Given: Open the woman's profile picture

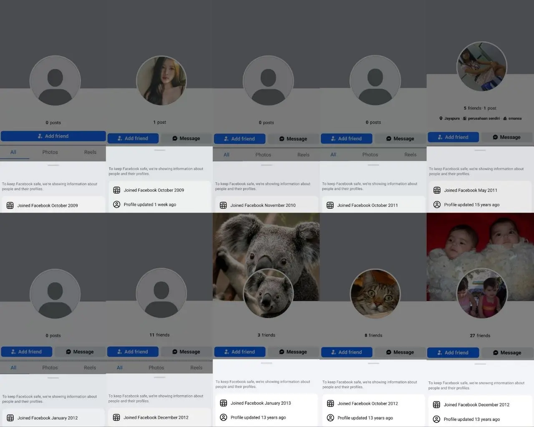Looking at the screenshot, I should click(x=161, y=81).
